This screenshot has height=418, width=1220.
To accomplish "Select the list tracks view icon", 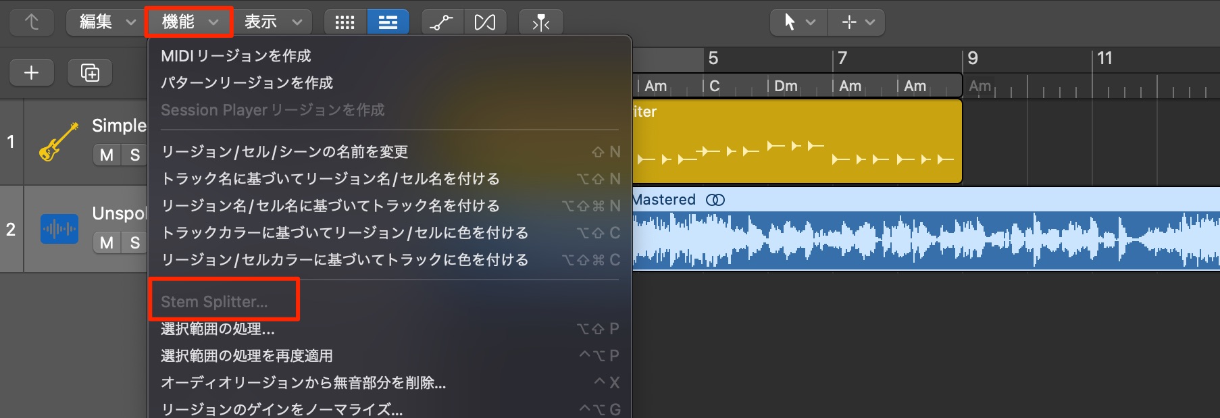I will point(388,22).
